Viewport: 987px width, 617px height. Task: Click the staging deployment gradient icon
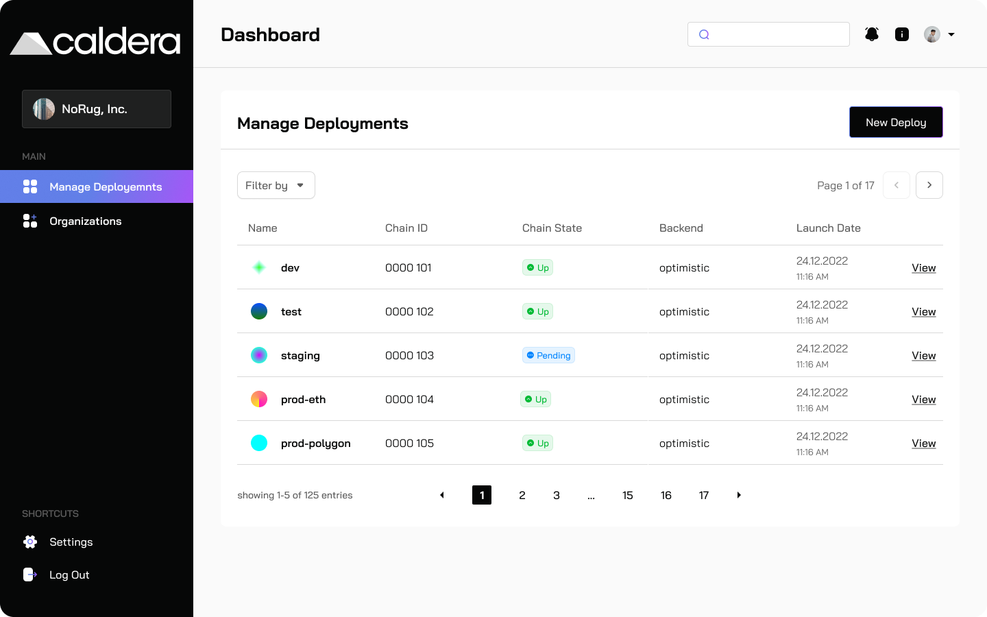259,355
